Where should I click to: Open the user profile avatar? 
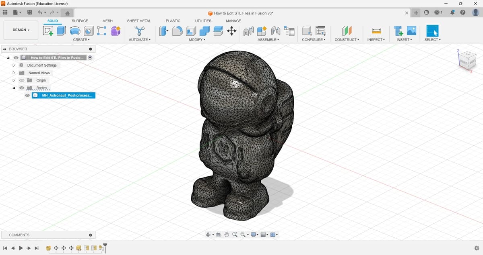coord(476,12)
